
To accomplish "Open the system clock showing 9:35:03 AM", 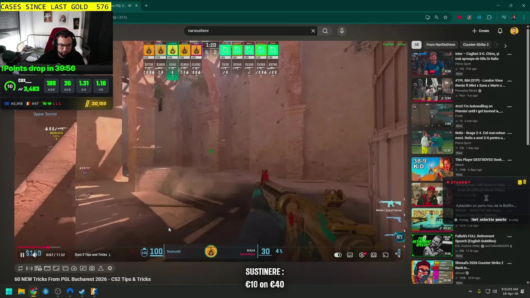I will point(510,291).
